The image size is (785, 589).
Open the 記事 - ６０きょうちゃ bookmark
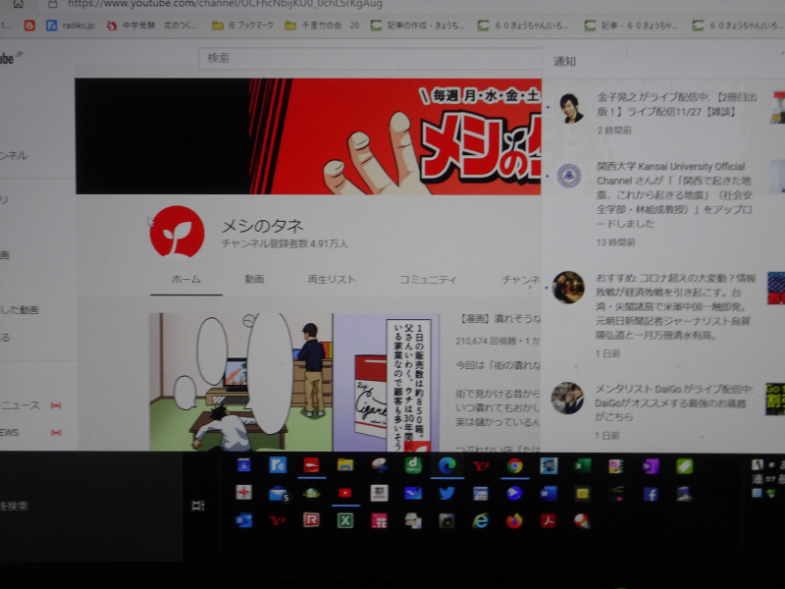631,26
